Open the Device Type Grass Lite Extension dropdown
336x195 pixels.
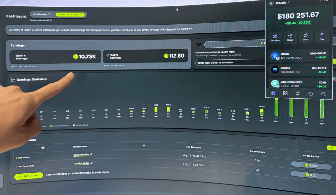pyautogui.click(x=230, y=63)
